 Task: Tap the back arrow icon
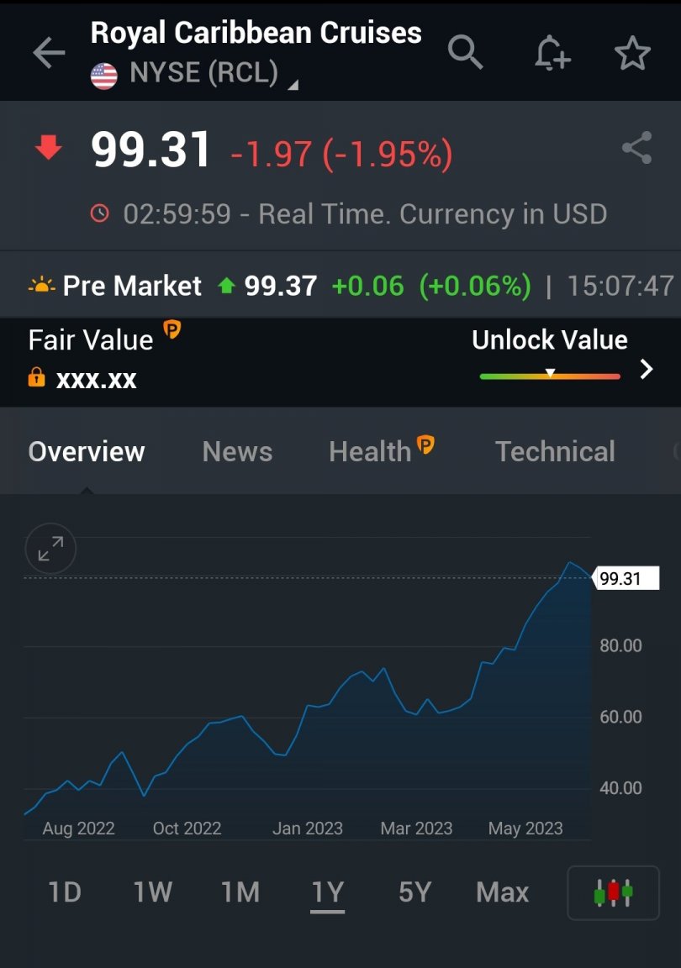pyautogui.click(x=49, y=52)
